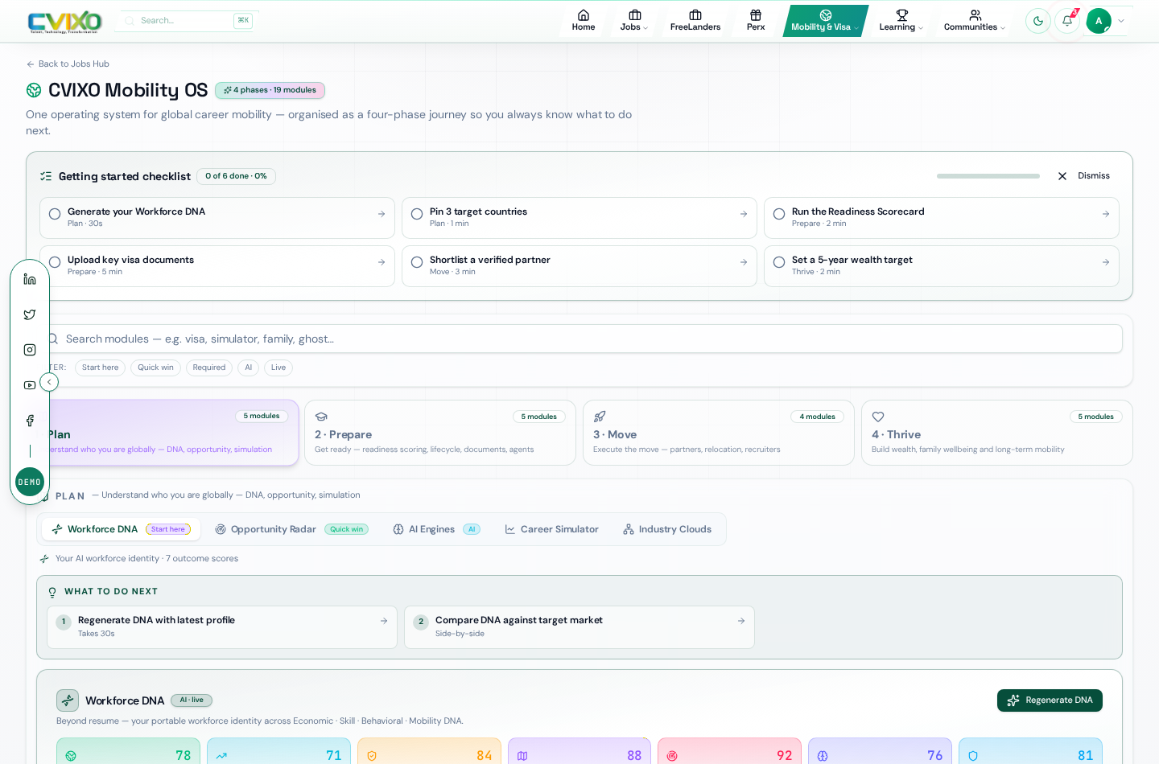Click the graduation cap icon on Prepare

321,417
